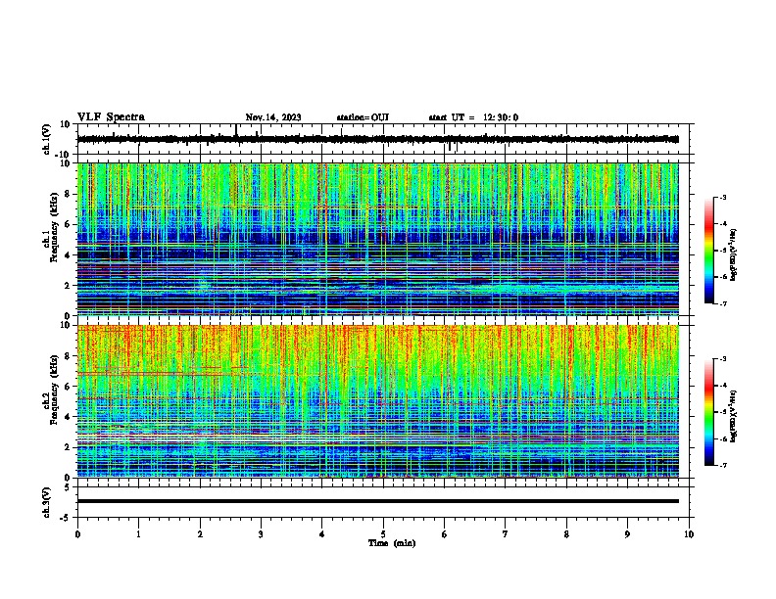776x599 pixels.
Task: Click the "-7" label on ch.2 color bar
Action: (x=722, y=465)
